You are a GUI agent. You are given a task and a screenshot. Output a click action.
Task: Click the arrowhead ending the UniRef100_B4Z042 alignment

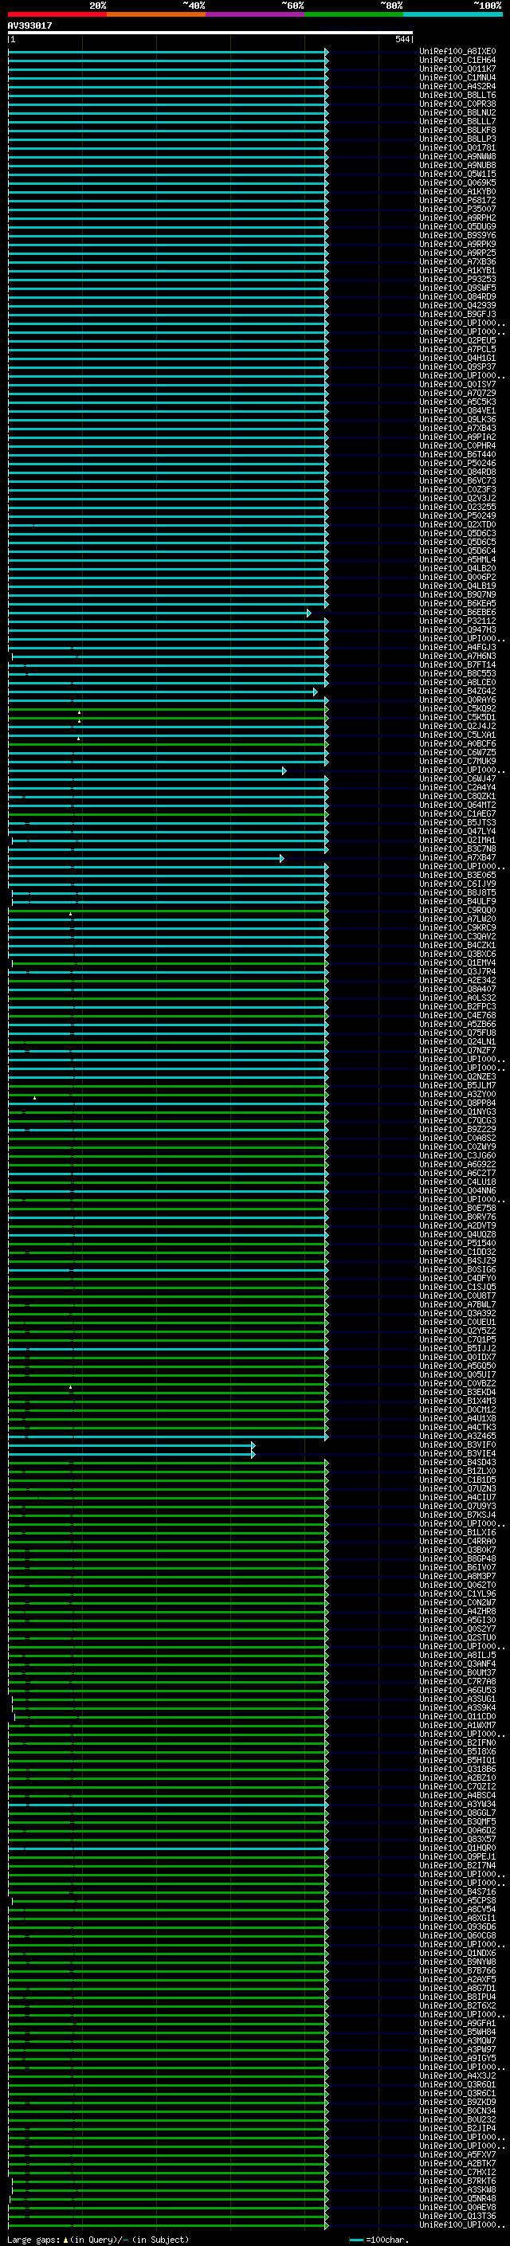[x=316, y=692]
